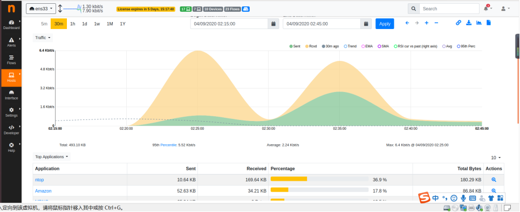The image size is (520, 212).
Task: Open the Top Applications dropdown
Action: [52, 157]
